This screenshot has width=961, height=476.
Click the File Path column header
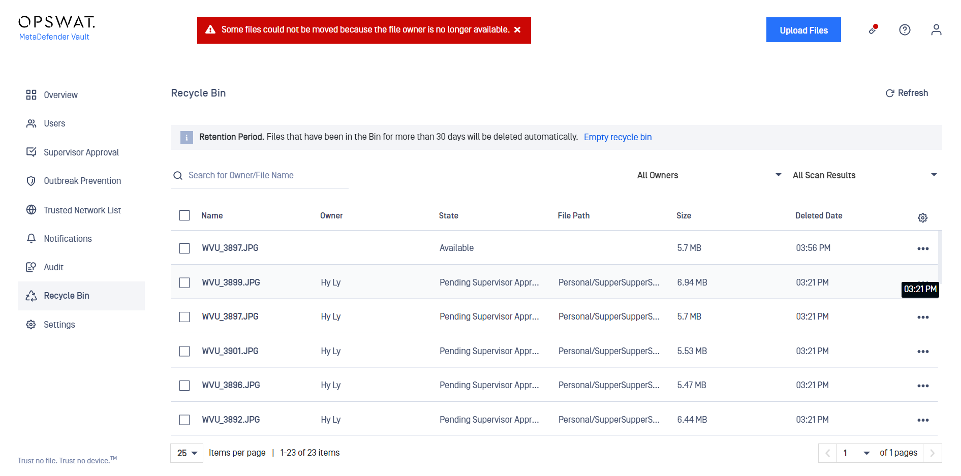tap(573, 216)
